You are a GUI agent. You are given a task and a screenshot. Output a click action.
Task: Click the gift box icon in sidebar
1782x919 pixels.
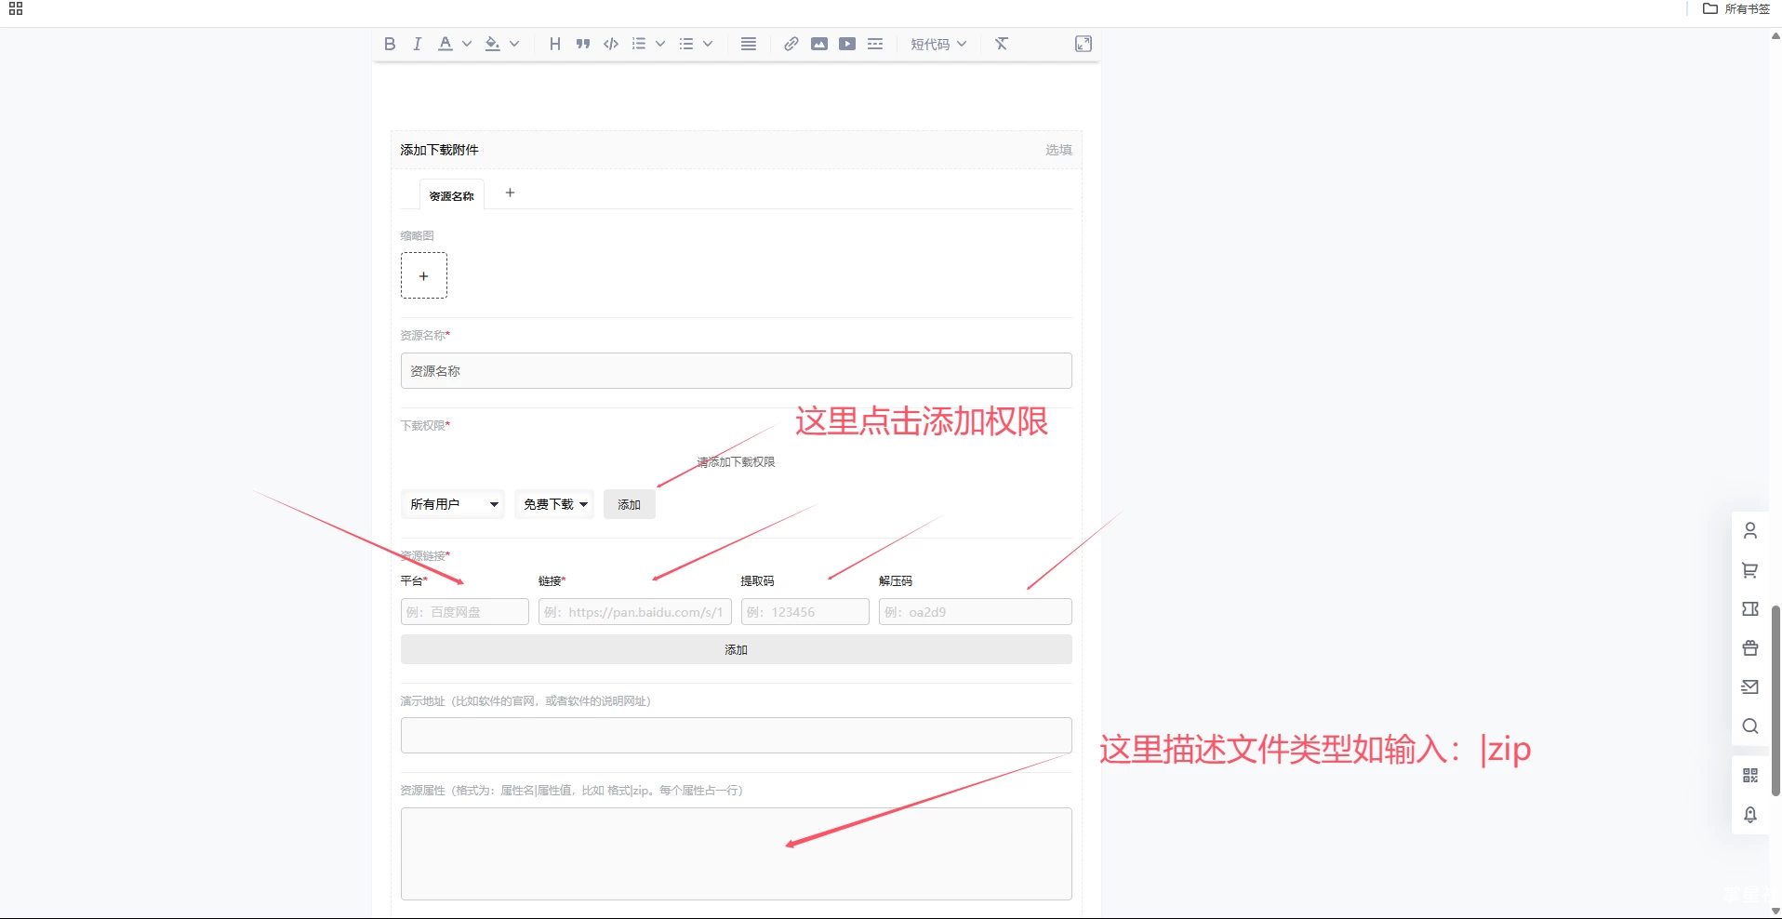[1750, 648]
